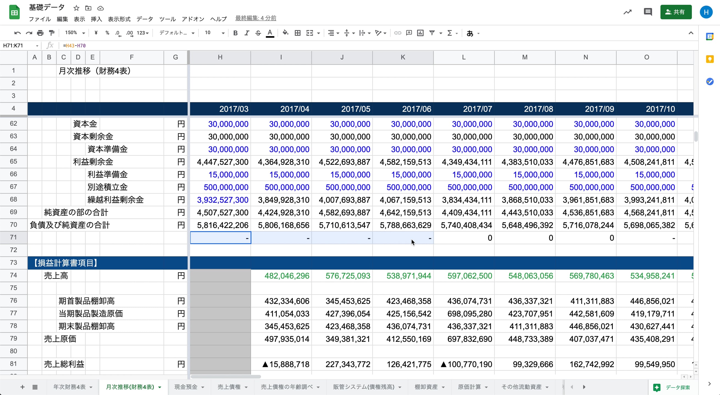This screenshot has height=395, width=720.
Task: Open the 挿入 menu
Action: [x=96, y=19]
